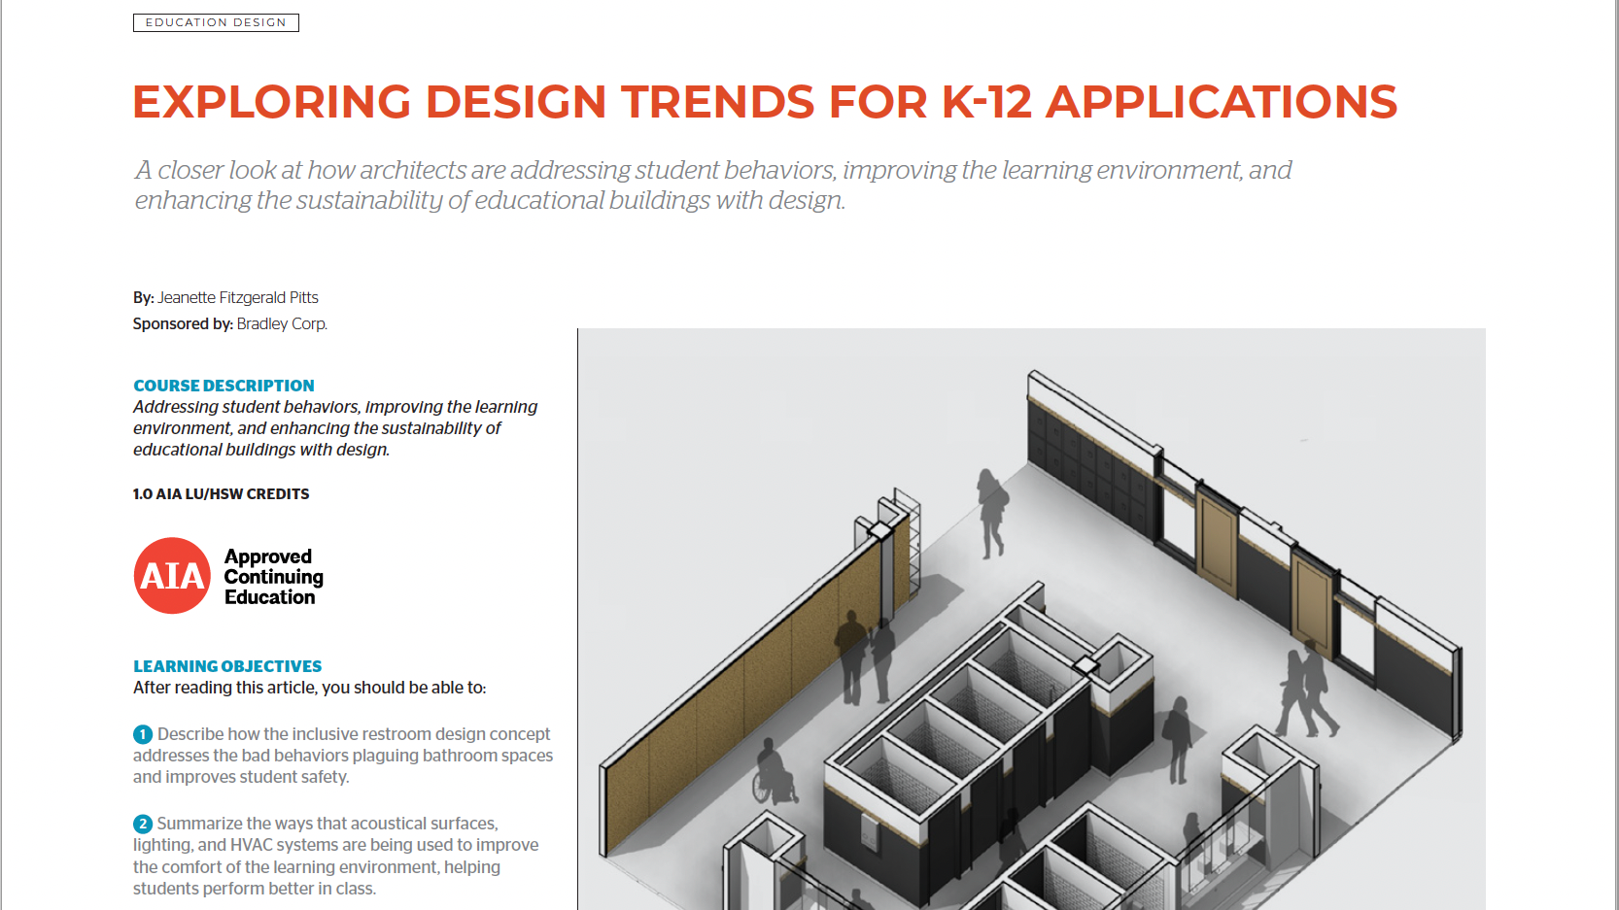Click the EDUCATION DESIGN boxed label
1619x910 pixels.
(216, 22)
